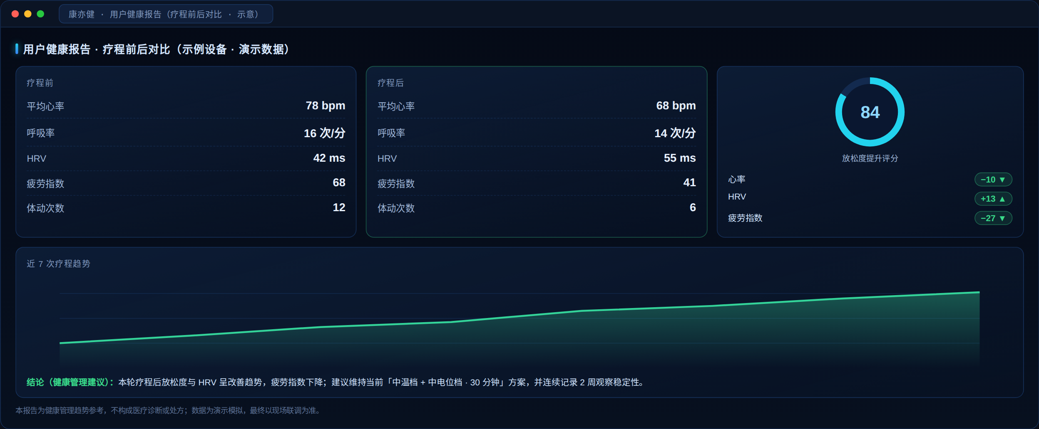Click the 55 ms post-treatment HRV value

tap(680, 158)
